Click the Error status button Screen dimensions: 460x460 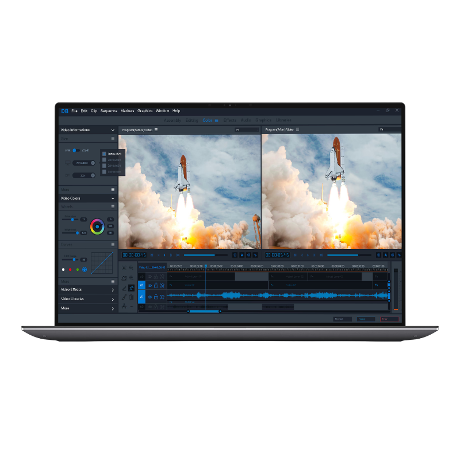[x=389, y=319]
